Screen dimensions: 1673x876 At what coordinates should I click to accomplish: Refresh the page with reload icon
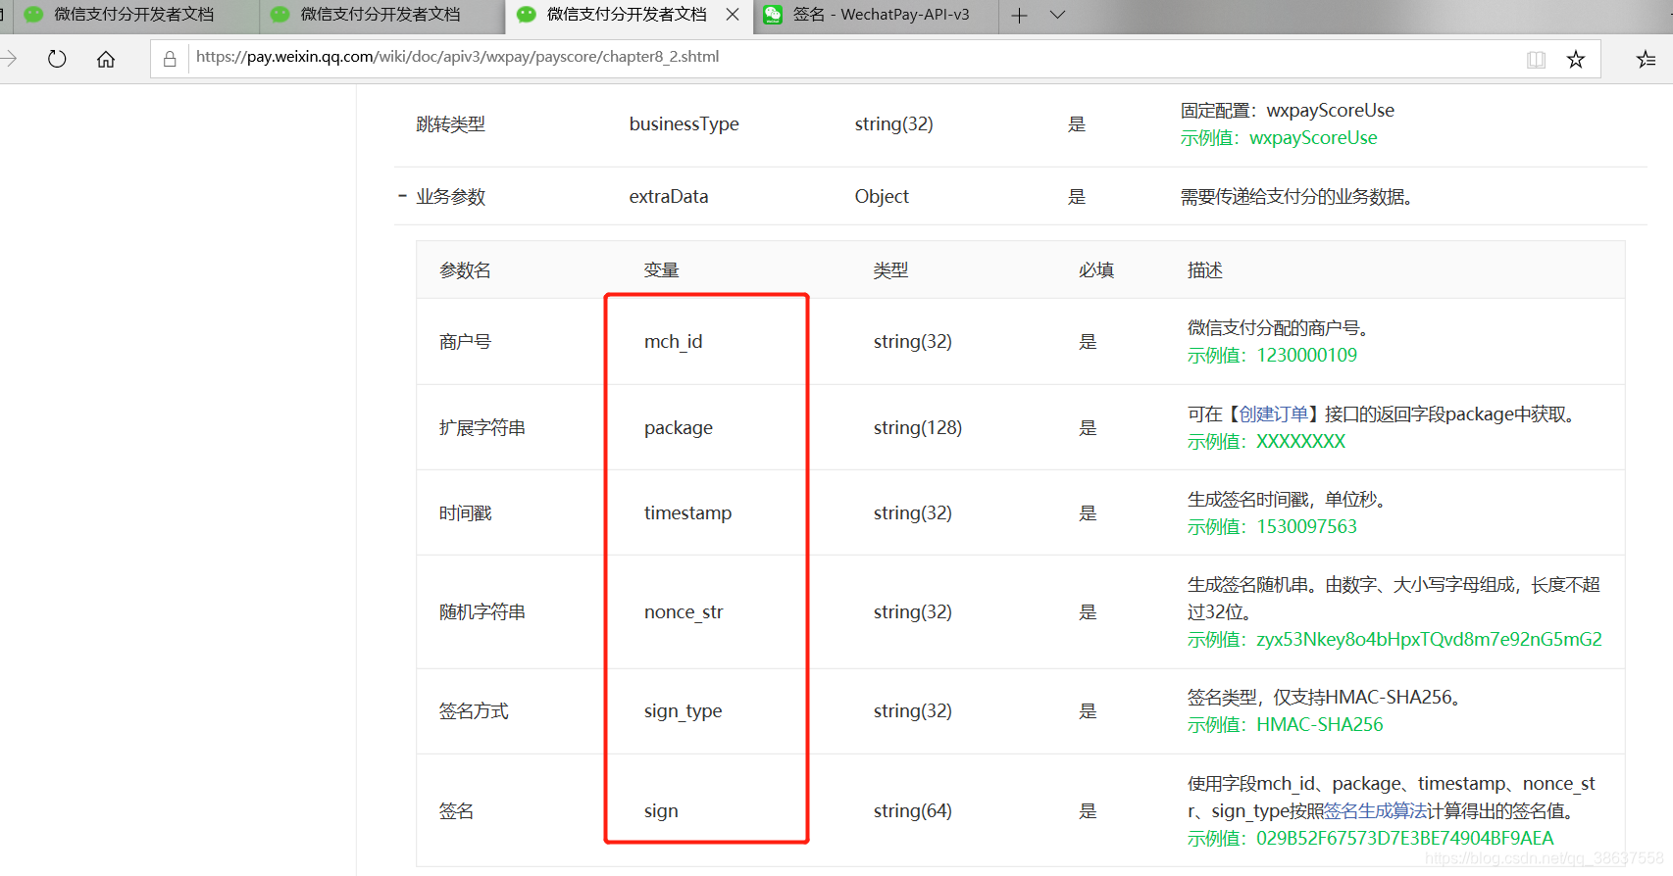coord(57,59)
